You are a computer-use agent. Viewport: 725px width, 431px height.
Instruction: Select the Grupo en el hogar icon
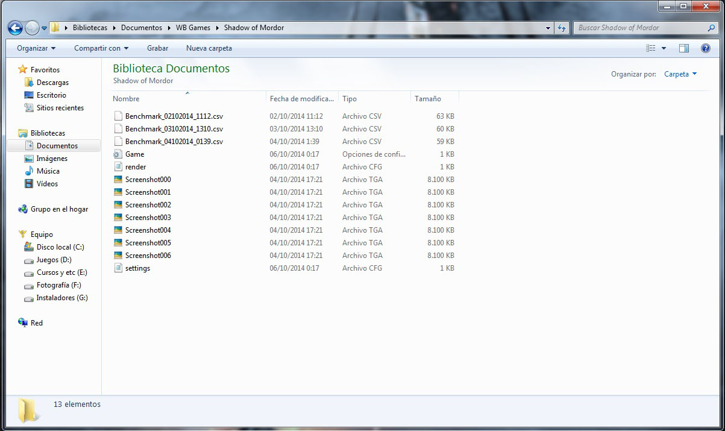pyautogui.click(x=23, y=209)
